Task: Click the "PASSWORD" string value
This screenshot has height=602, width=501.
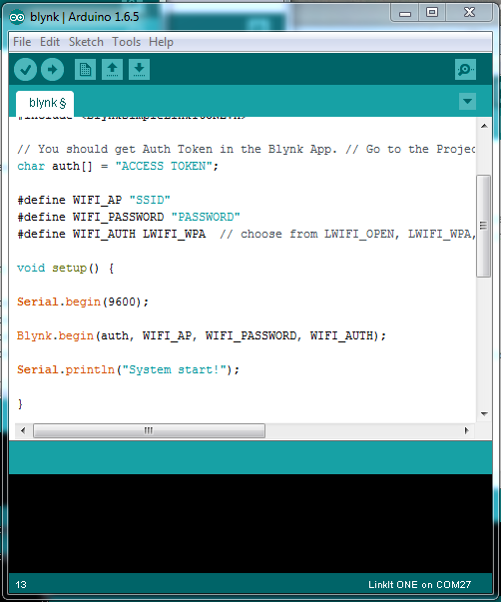Action: click(206, 217)
